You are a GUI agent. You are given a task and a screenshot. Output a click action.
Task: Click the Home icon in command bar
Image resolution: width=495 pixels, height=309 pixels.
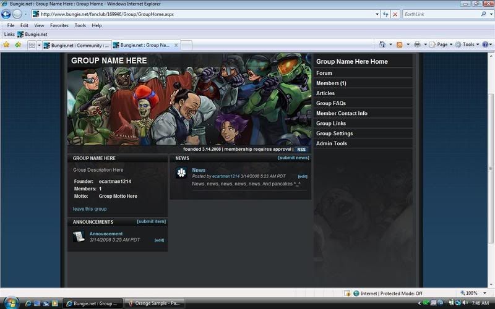(x=382, y=44)
